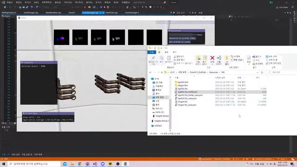297x167 pixels.
Task: Click the Move to icon in Explorer ribbon
Action: 198,58
